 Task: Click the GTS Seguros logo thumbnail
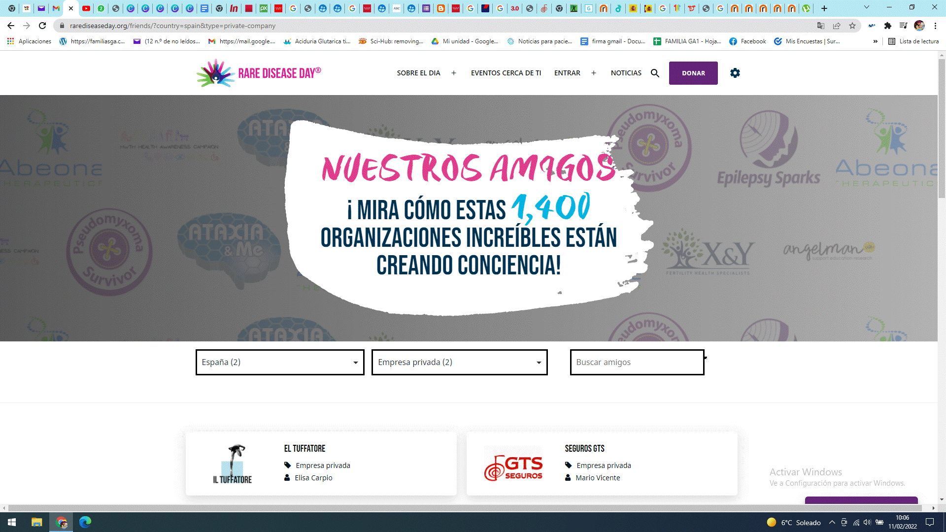pyautogui.click(x=513, y=464)
